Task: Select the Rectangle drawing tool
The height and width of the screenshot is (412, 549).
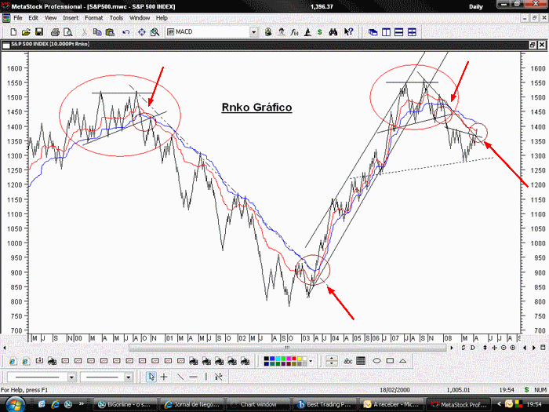Action: [390, 361]
